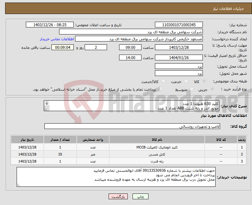Click general description text area
The height and width of the screenshot is (205, 252).
click(x=132, y=106)
